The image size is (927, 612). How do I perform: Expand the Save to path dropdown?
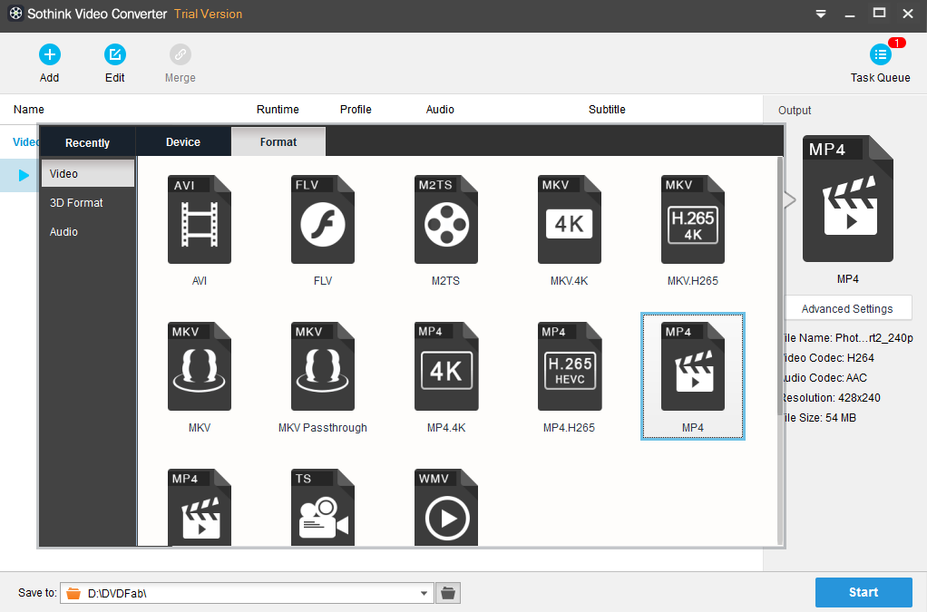click(x=424, y=593)
